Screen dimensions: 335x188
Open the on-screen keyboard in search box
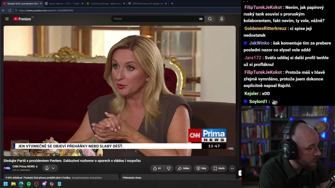click(201, 19)
